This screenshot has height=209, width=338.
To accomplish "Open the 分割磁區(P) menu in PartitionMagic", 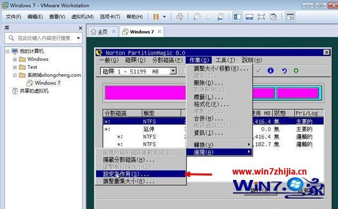I will [167, 60].
